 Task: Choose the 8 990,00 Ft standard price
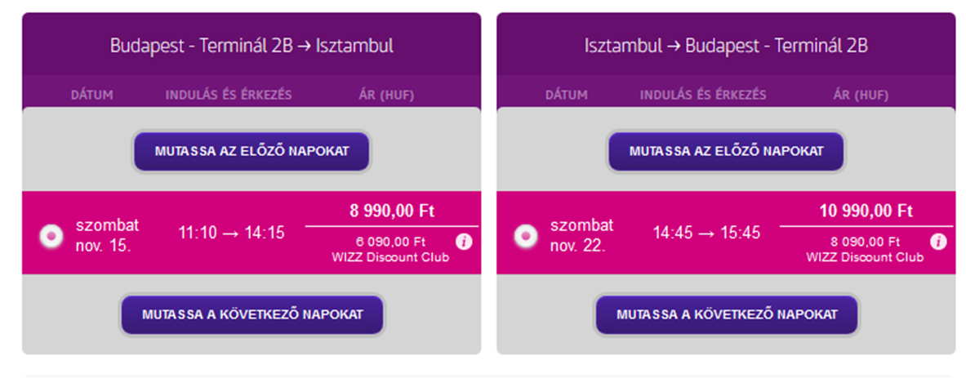[x=392, y=211]
